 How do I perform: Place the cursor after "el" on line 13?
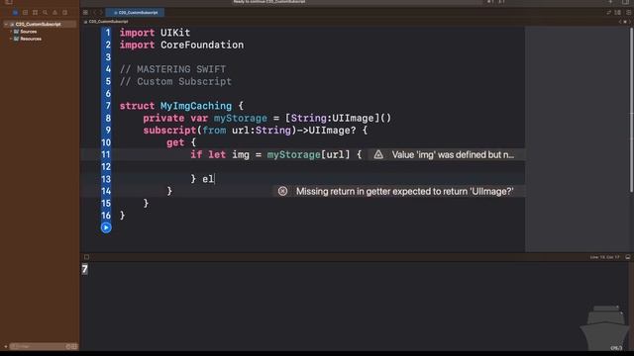215,179
